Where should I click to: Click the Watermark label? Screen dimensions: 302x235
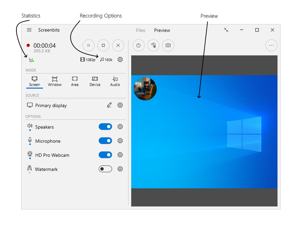coord(46,169)
